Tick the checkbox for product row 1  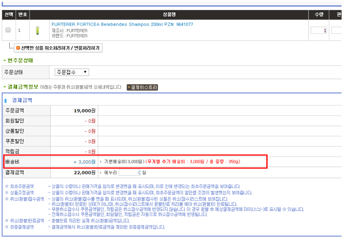click(8, 30)
